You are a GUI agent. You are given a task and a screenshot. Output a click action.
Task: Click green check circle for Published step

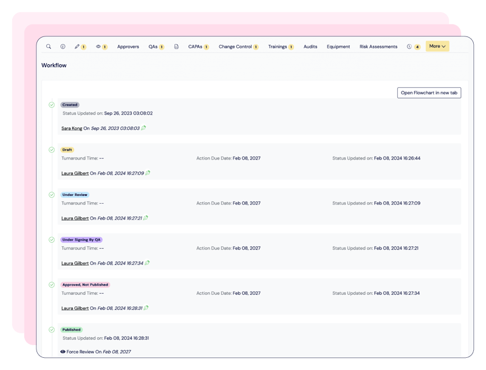tap(52, 329)
